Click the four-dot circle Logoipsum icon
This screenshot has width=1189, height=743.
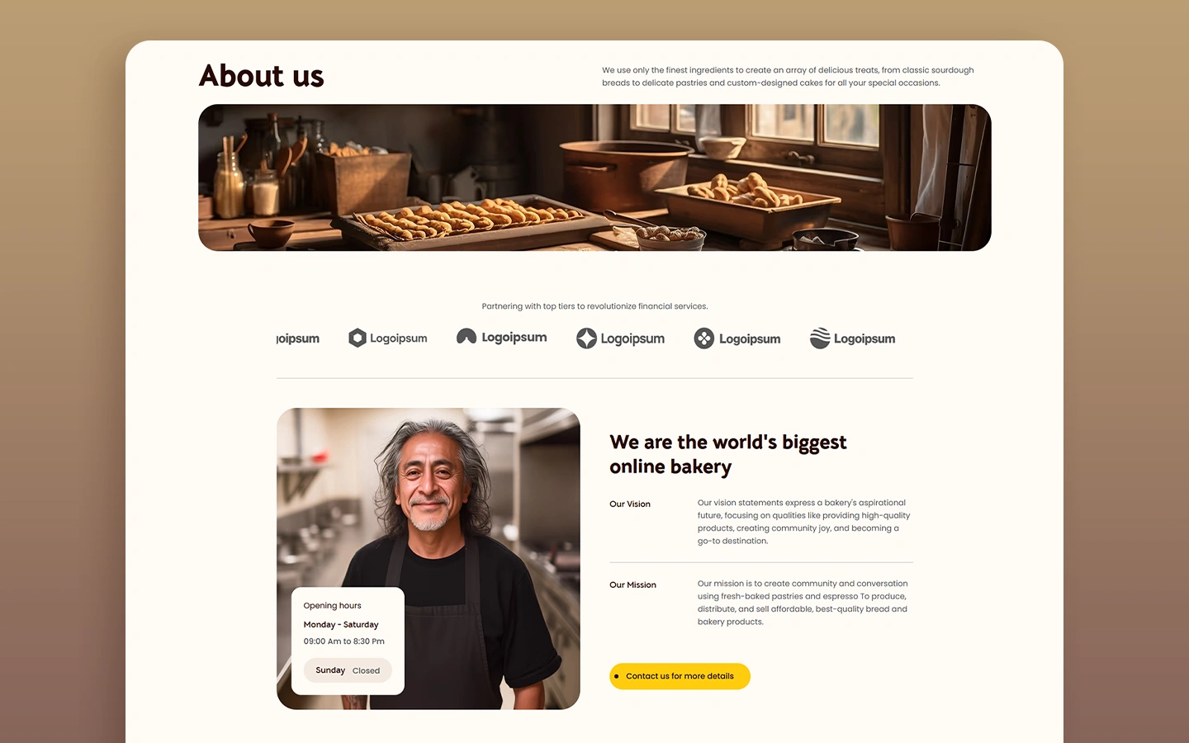pyautogui.click(x=704, y=338)
